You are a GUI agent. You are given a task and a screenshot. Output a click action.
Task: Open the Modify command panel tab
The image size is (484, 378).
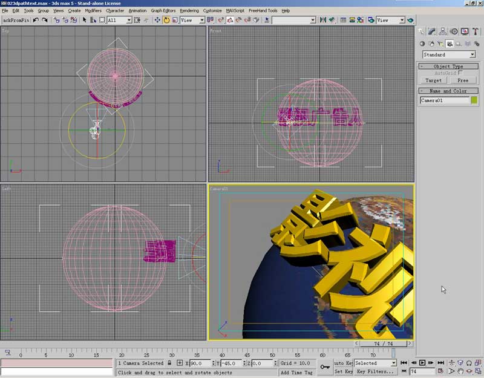tap(432, 32)
